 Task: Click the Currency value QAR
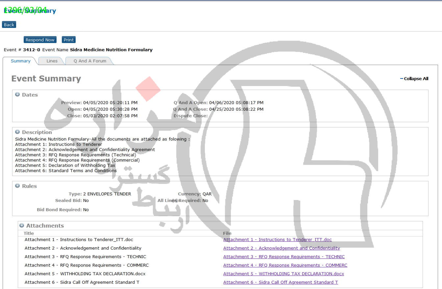coord(207,194)
